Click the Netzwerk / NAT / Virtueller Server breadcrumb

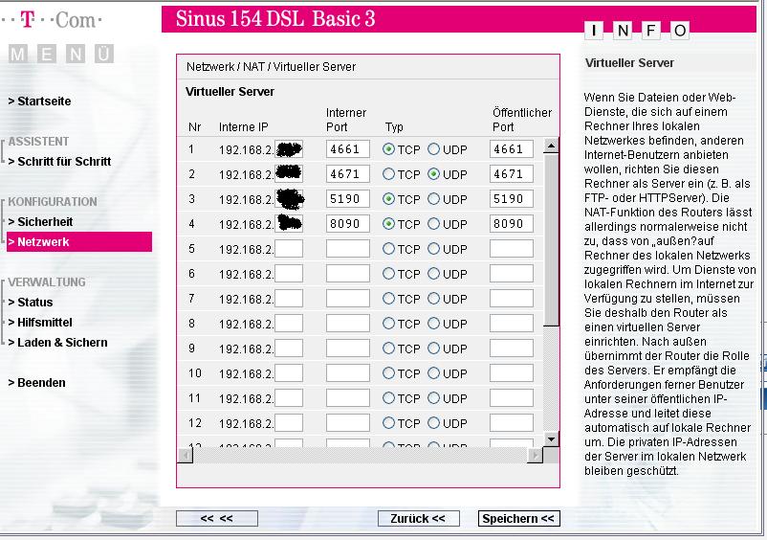click(x=271, y=67)
